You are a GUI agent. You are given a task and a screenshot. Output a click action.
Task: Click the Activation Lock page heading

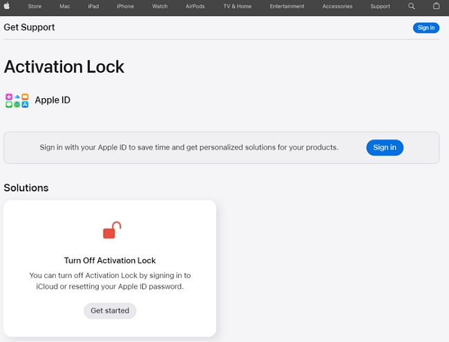click(x=64, y=67)
